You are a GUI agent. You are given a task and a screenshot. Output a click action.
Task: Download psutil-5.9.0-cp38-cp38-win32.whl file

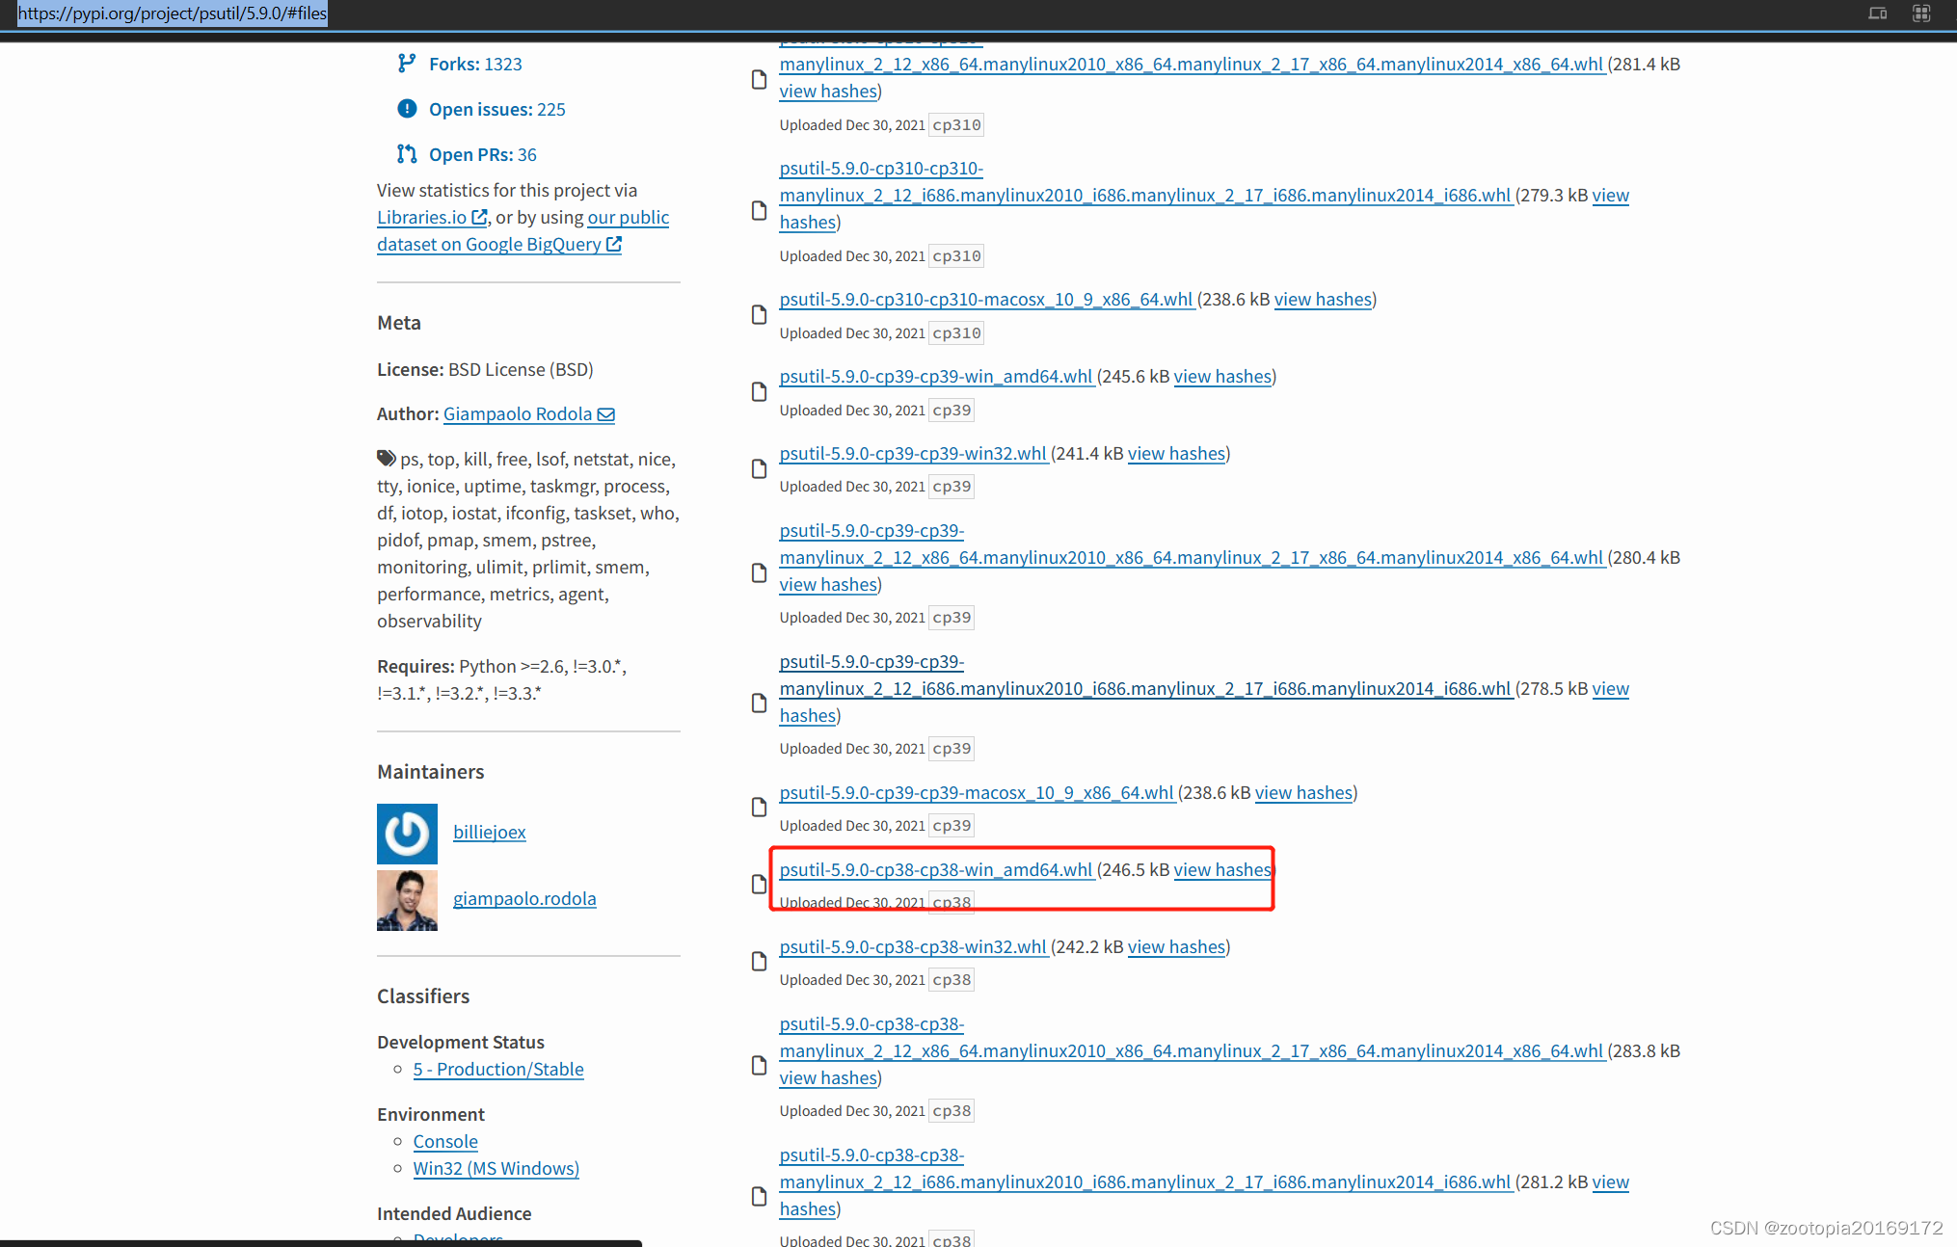pyautogui.click(x=912, y=946)
